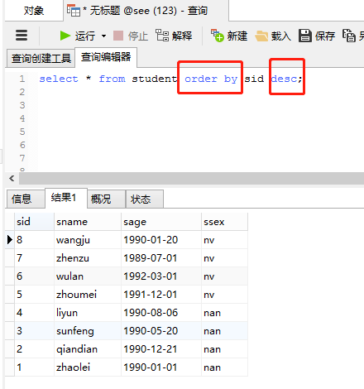Select the date cell 1989-07-01
Image resolution: width=364 pixels, height=389 pixels.
161,258
